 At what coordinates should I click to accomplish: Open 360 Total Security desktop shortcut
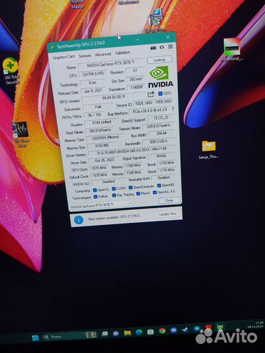(10, 71)
